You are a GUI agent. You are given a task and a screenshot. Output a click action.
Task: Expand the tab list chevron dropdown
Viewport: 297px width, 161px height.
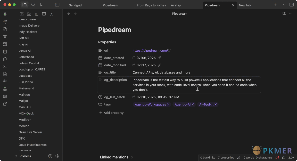[284, 5]
